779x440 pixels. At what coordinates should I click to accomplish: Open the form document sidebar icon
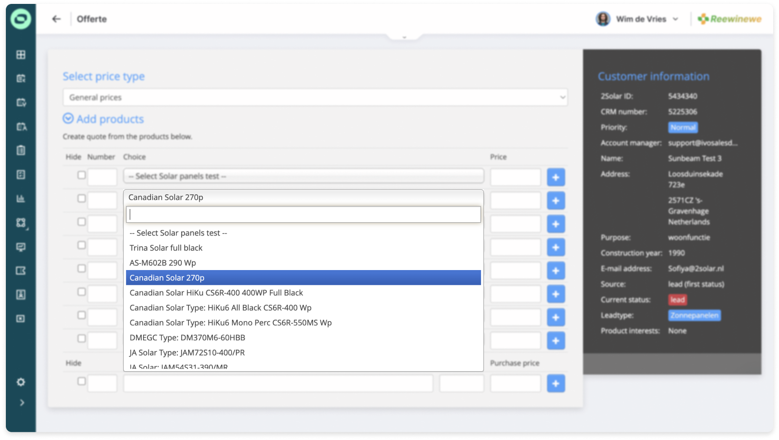click(x=21, y=174)
